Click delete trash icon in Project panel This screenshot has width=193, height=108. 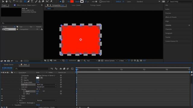pos(21,61)
